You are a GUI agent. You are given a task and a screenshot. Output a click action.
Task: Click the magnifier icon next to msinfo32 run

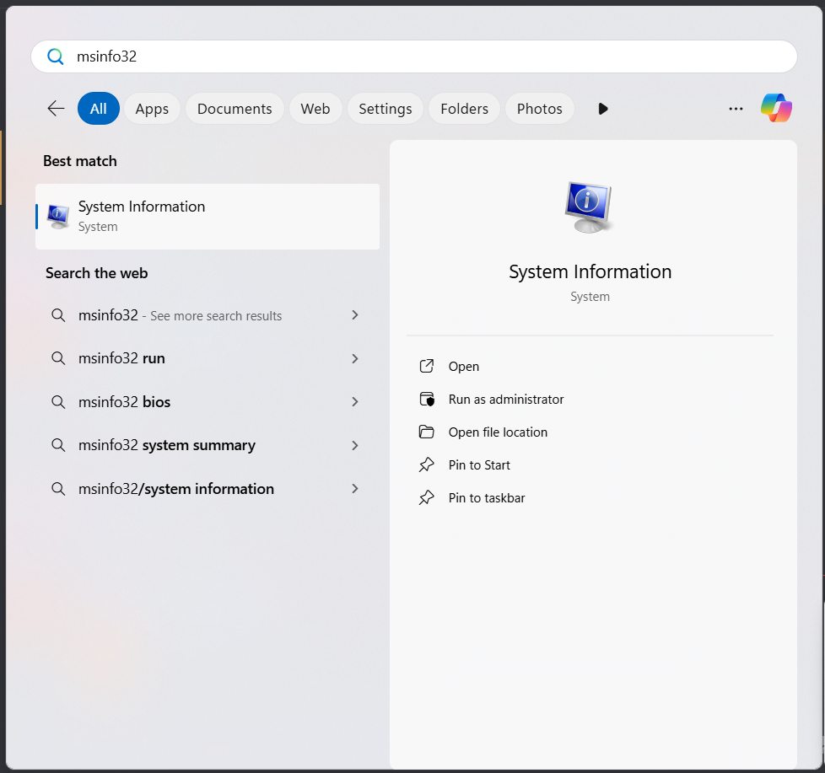(x=58, y=358)
